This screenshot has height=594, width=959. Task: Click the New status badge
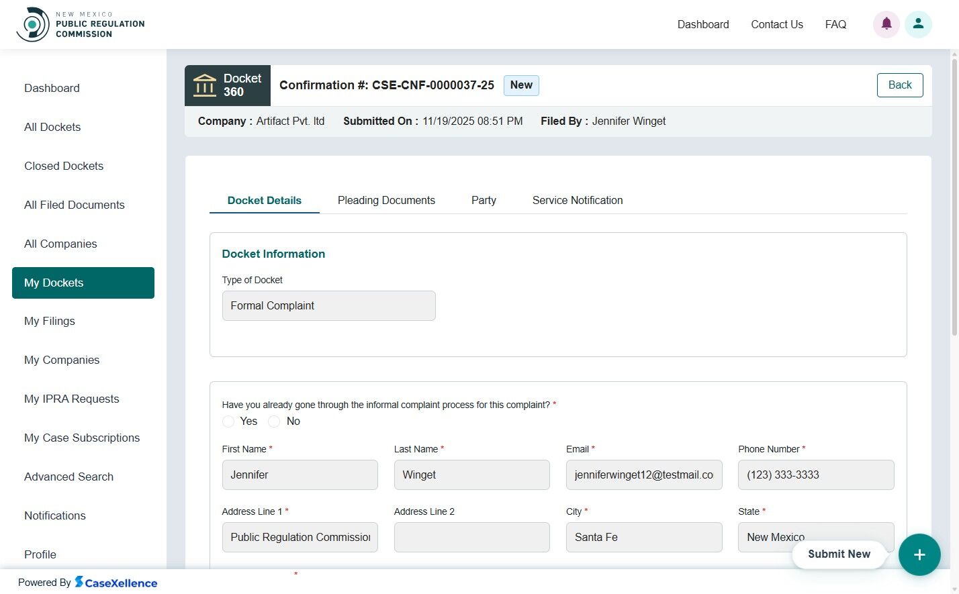[x=521, y=85]
